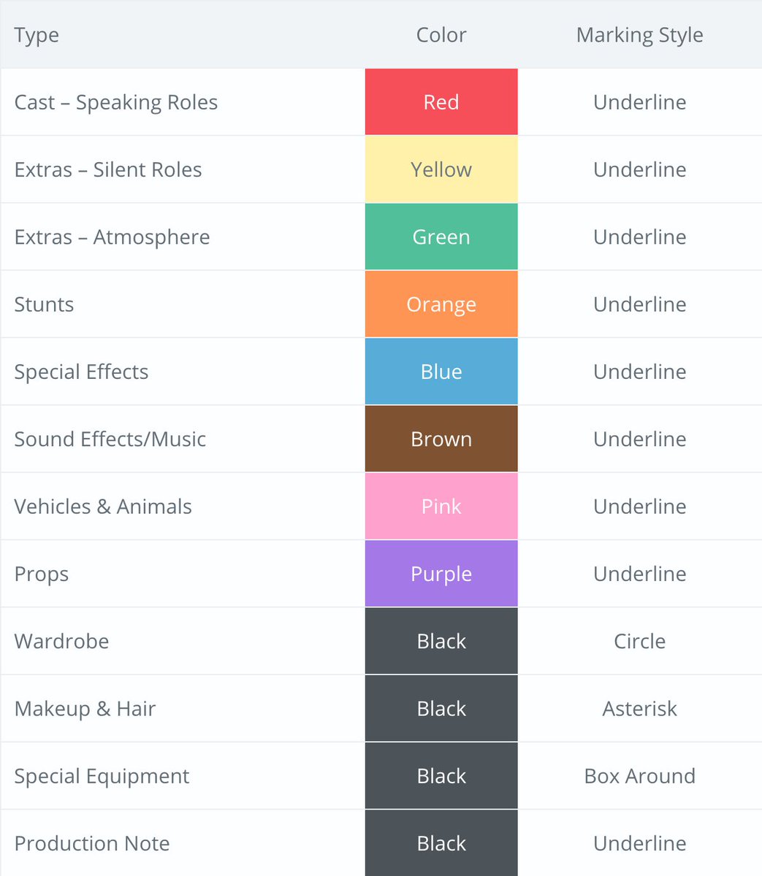Click the Wardrobe type label
Image resolution: width=762 pixels, height=876 pixels.
[61, 641]
